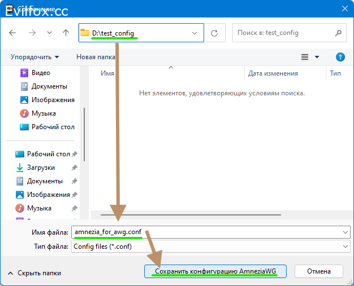Open pinned Изображения quick access item

(x=43, y=195)
